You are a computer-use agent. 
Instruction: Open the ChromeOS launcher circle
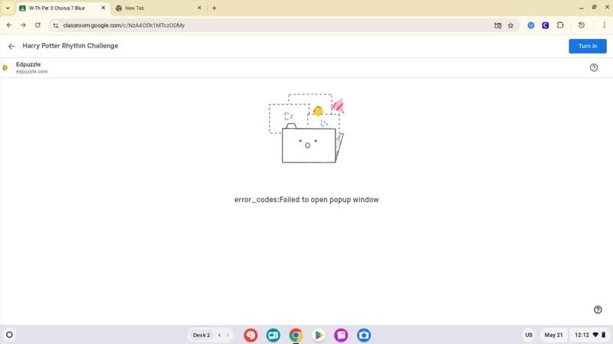[9, 335]
